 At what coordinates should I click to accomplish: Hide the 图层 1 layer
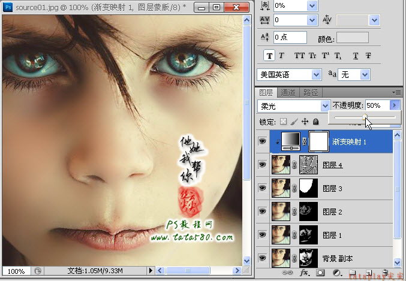coord(262,235)
